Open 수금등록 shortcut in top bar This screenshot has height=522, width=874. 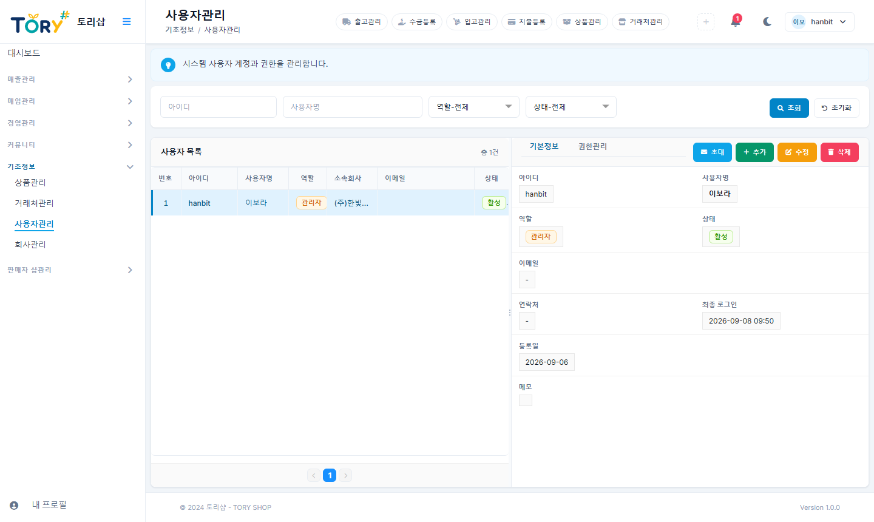[417, 22]
